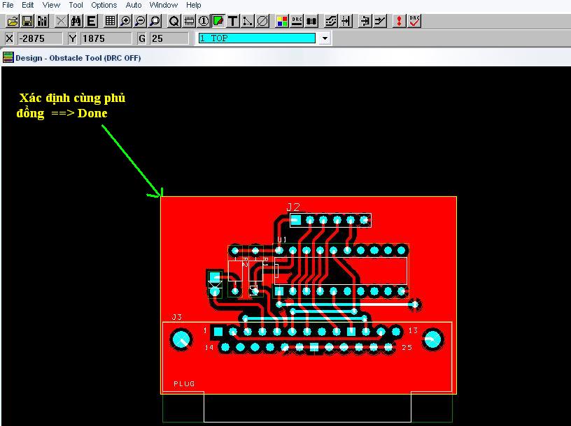Screen dimensions: 571x426
Task: Click the pin number 14 label
Action: (209, 348)
